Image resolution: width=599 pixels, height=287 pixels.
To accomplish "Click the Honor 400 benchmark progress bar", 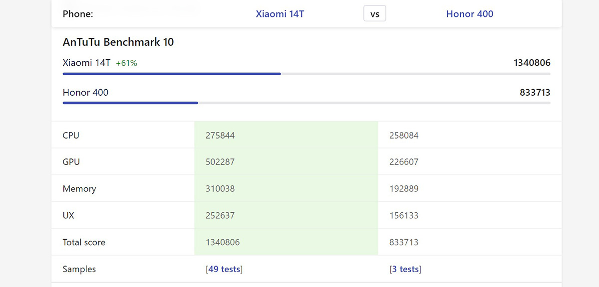I will click(x=306, y=103).
